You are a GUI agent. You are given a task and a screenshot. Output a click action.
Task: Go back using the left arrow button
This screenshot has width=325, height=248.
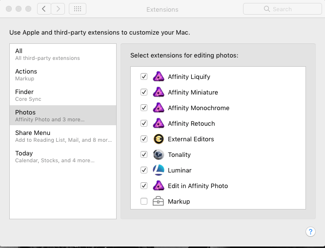pyautogui.click(x=44, y=9)
